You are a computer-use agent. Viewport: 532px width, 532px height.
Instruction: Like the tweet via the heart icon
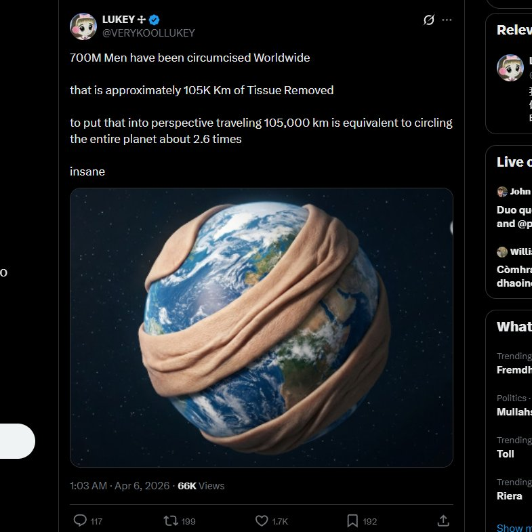[x=262, y=520]
